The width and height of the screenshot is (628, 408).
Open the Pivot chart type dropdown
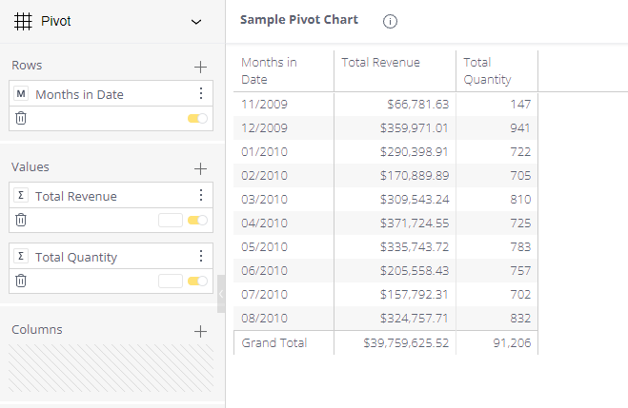click(x=196, y=21)
